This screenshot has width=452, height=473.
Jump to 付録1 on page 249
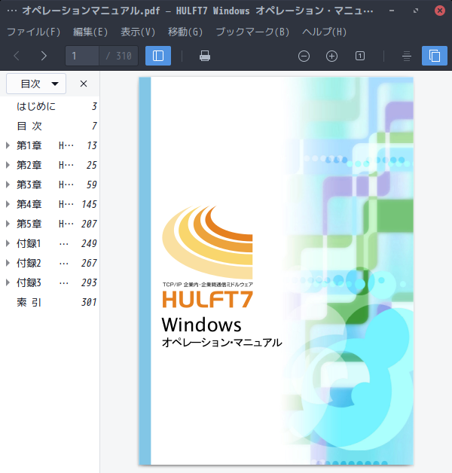pos(50,243)
